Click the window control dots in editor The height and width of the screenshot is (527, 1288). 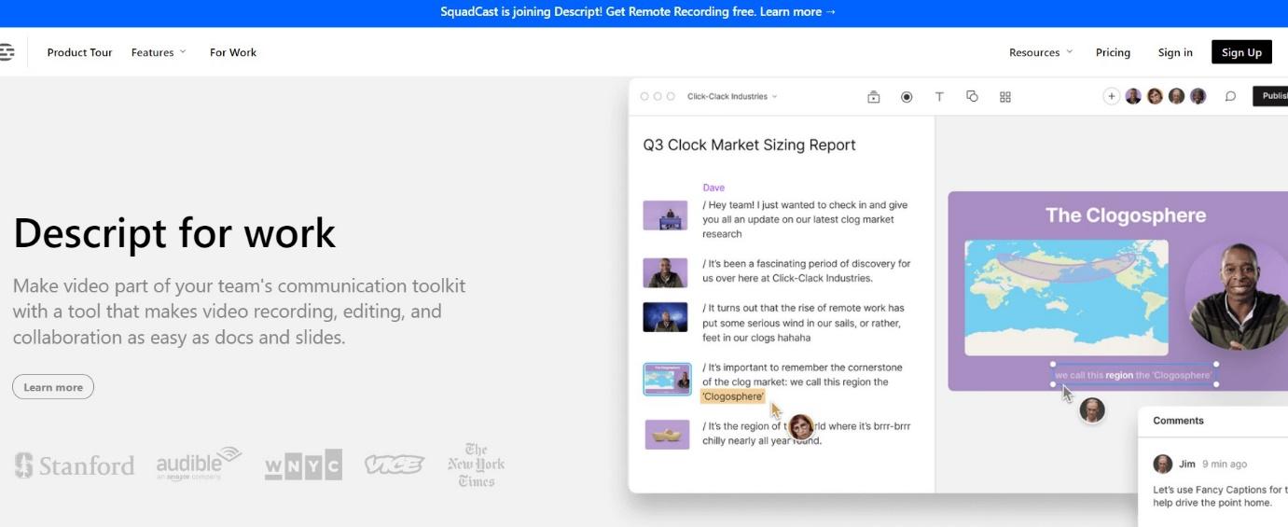(x=658, y=96)
